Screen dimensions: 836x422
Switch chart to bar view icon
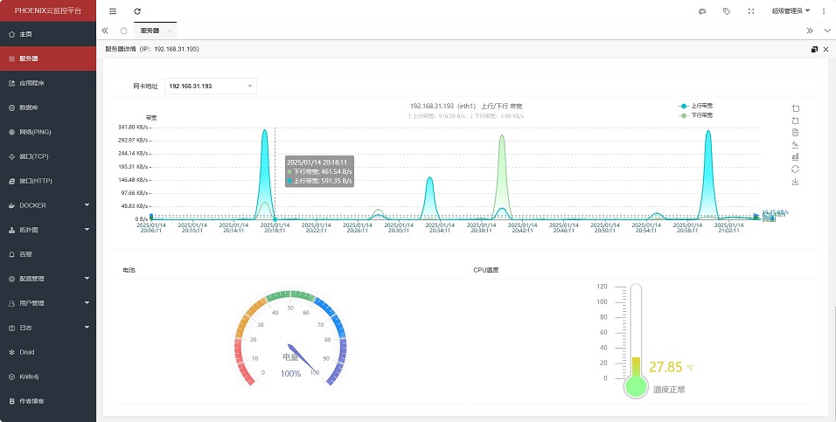795,156
